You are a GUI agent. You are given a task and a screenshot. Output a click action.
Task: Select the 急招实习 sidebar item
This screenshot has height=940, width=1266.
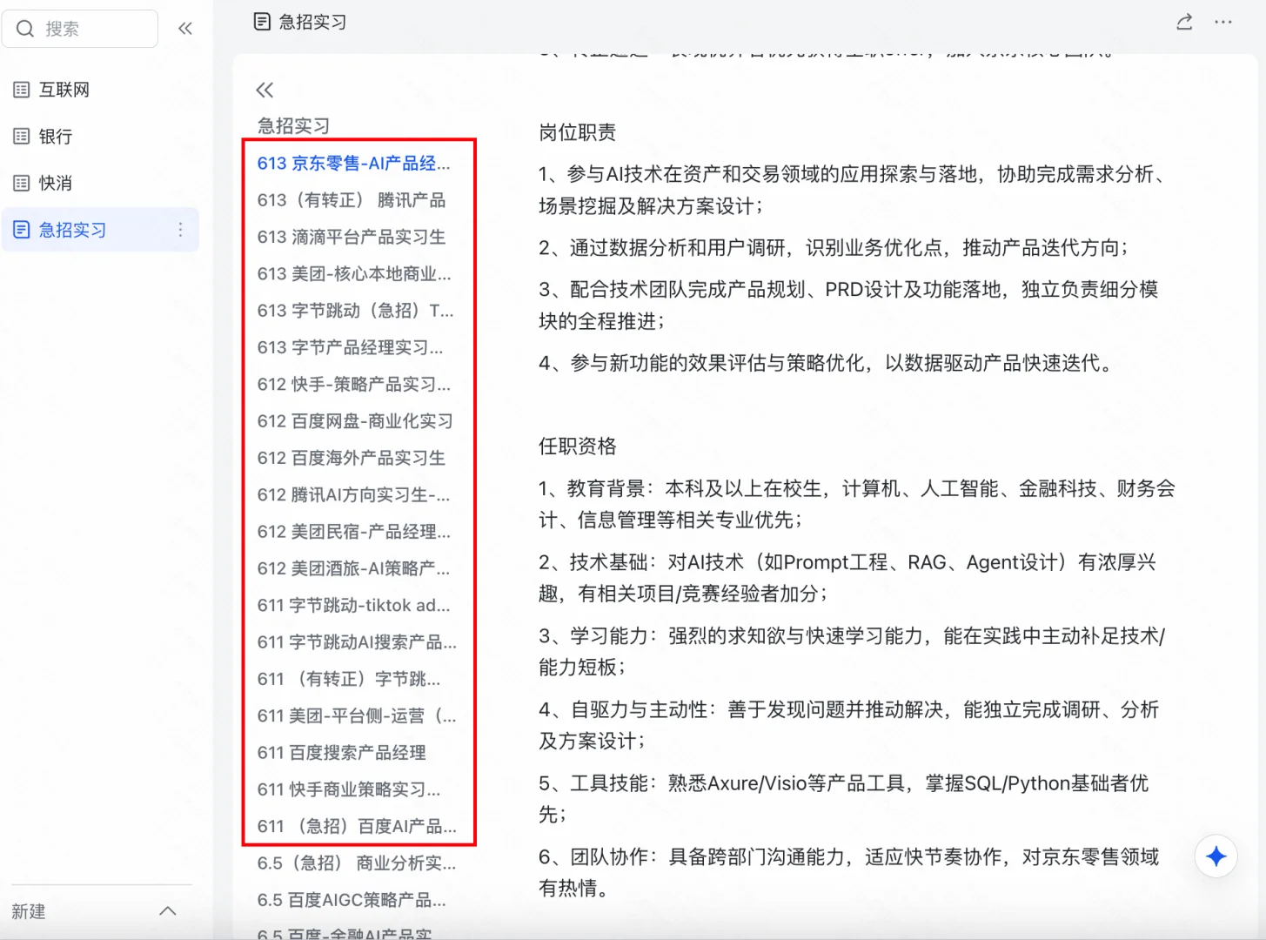100,230
